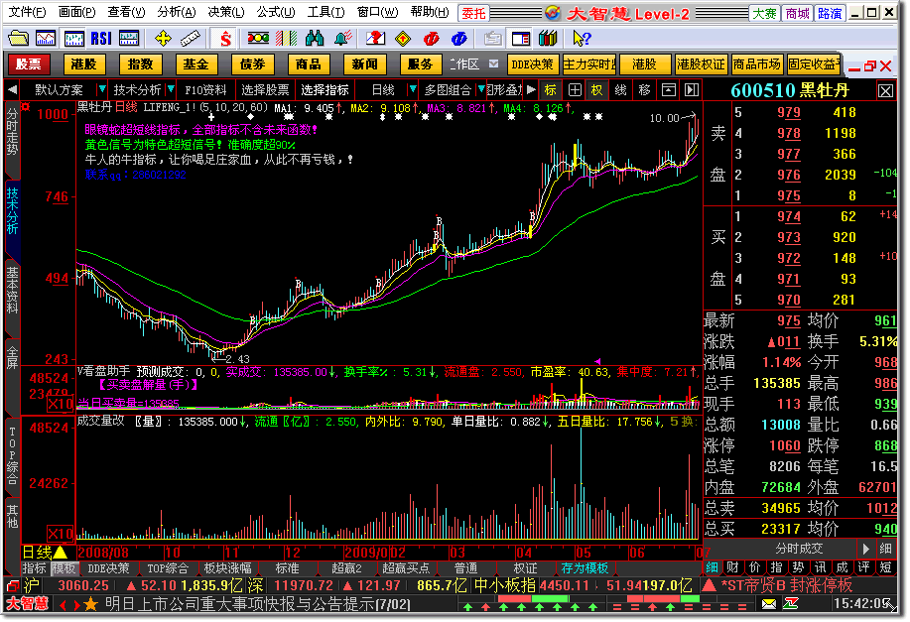Viewport: 910px width, 622px height.
Task: Click the crosshair grid plus icon
Action: pos(575,90)
